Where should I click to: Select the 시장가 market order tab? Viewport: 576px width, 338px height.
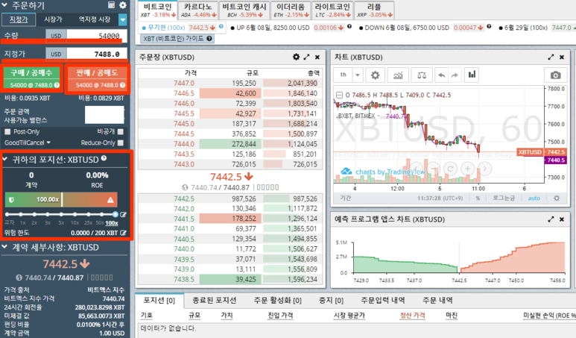coord(53,19)
